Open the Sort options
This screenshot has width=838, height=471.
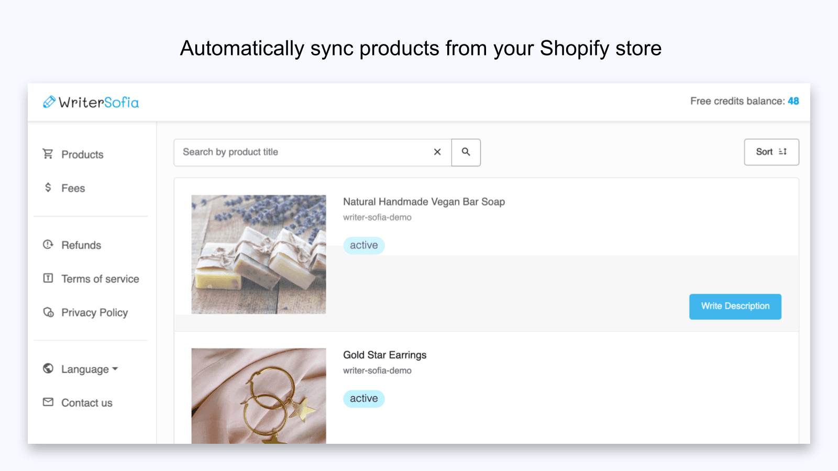click(771, 152)
